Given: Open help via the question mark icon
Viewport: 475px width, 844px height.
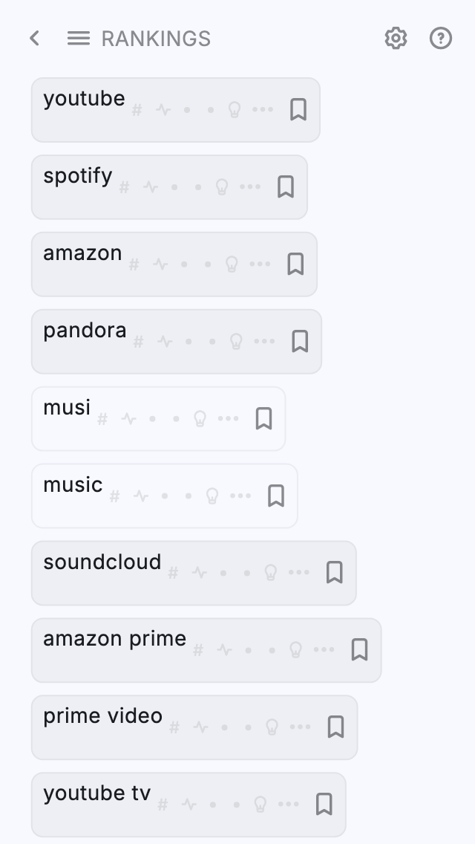Looking at the screenshot, I should (441, 39).
